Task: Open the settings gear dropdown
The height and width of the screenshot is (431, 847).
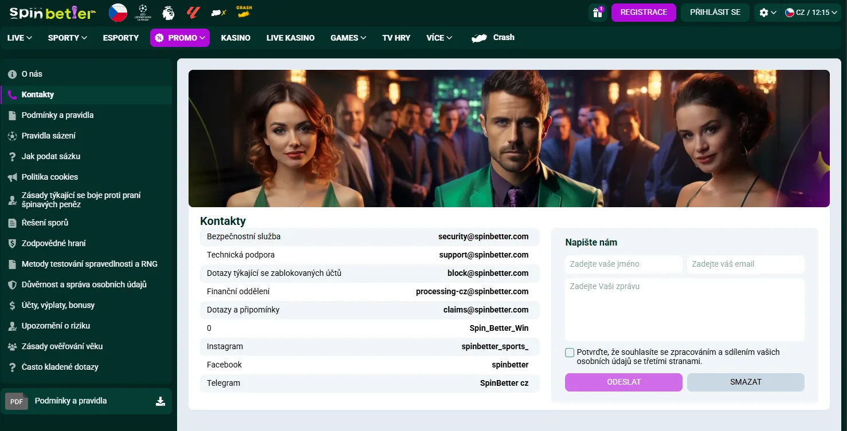Action: (x=767, y=13)
